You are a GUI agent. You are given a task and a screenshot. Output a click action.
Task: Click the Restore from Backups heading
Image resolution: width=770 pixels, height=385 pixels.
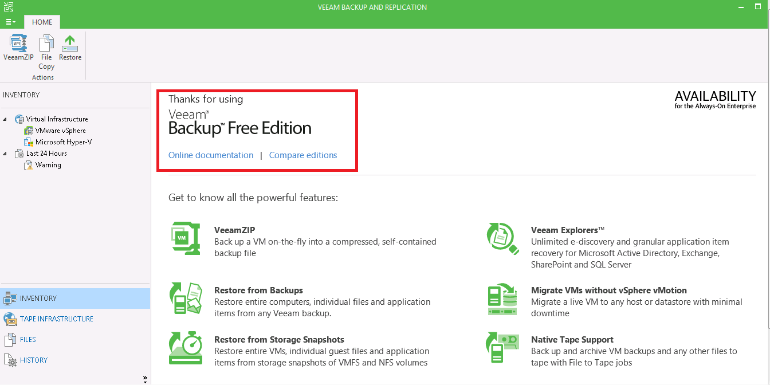[x=258, y=290]
